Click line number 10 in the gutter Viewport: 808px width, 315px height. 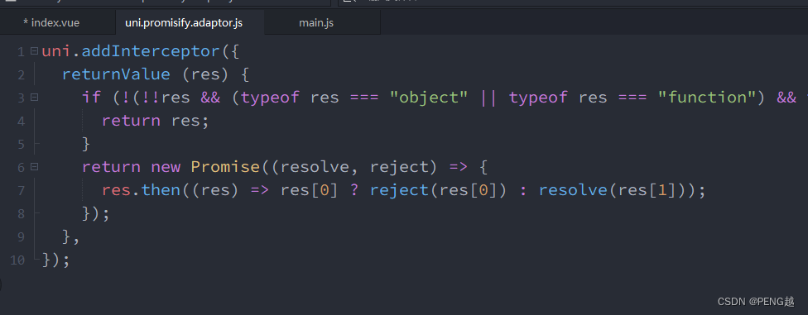[17, 260]
